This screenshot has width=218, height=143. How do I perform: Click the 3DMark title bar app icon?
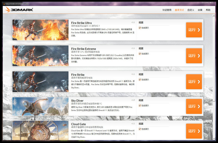click(4, 4)
